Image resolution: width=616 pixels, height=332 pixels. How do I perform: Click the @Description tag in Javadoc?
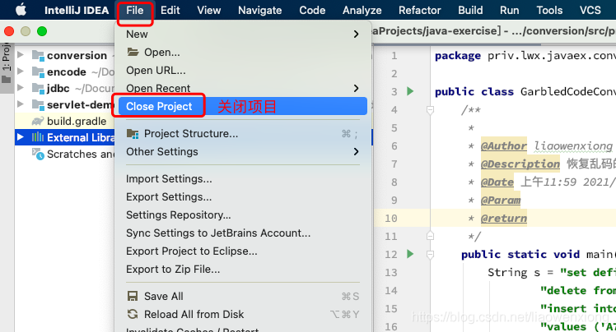click(x=520, y=164)
